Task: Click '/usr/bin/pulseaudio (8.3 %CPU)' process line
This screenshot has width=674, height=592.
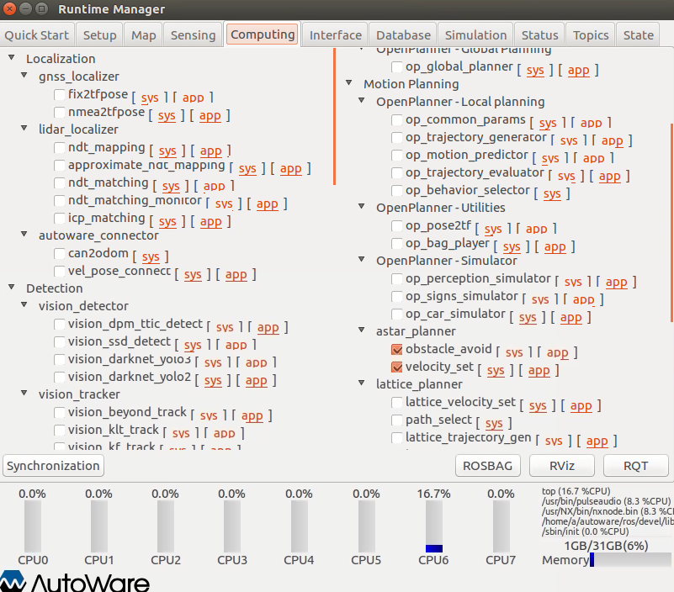Action: pyautogui.click(x=606, y=501)
